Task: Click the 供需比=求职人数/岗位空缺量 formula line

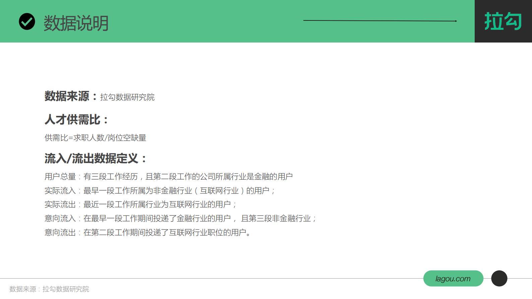Action: pos(95,138)
